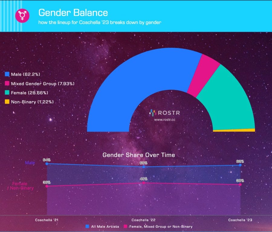Open the www.rostr.cc link

tap(165, 120)
